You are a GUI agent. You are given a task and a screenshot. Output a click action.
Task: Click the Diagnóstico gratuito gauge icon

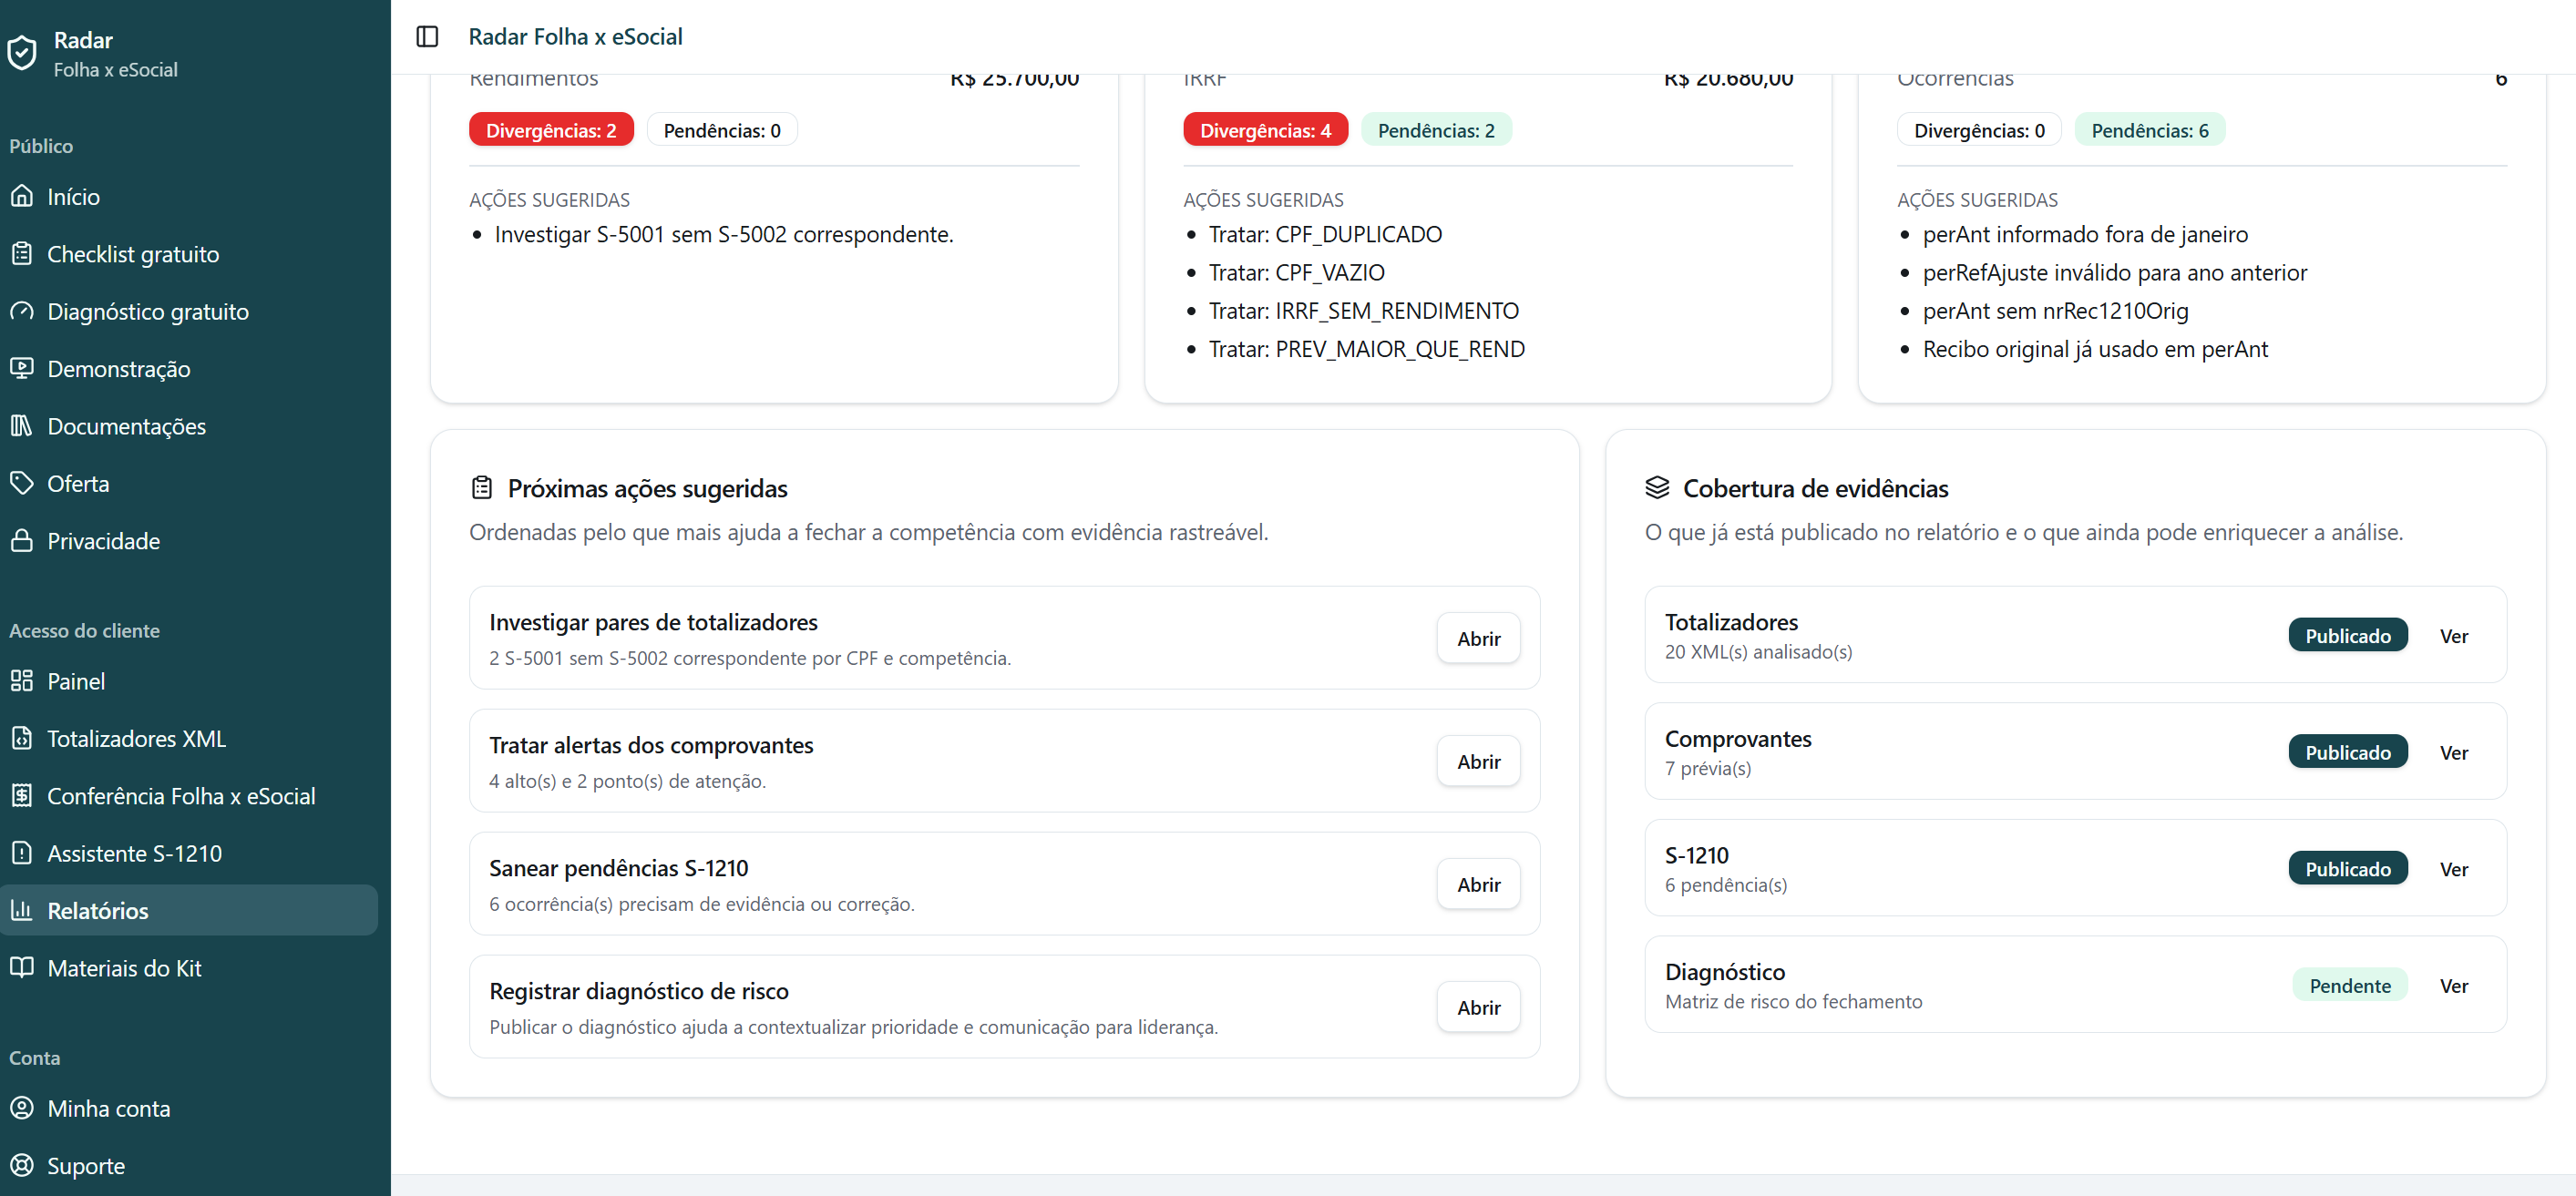click(22, 311)
